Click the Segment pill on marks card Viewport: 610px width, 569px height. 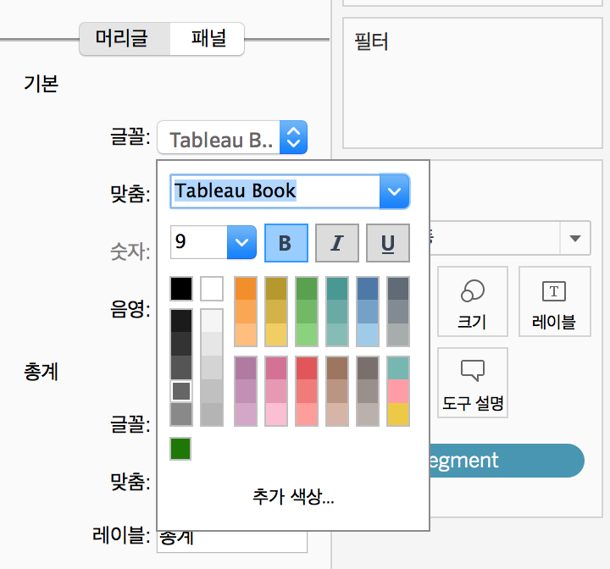click(x=507, y=461)
